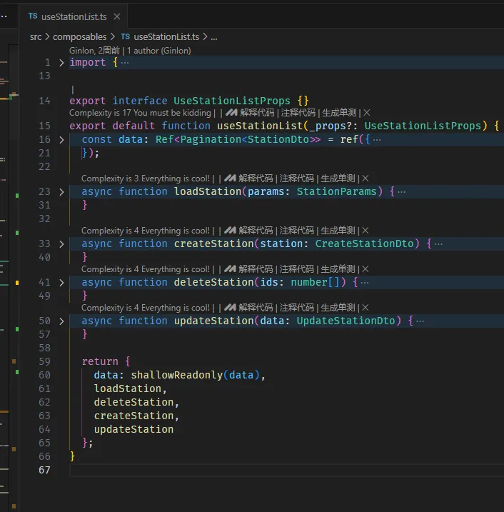Click TS file icon in editor tab
Viewport: 504px width, 512px height.
[33, 16]
